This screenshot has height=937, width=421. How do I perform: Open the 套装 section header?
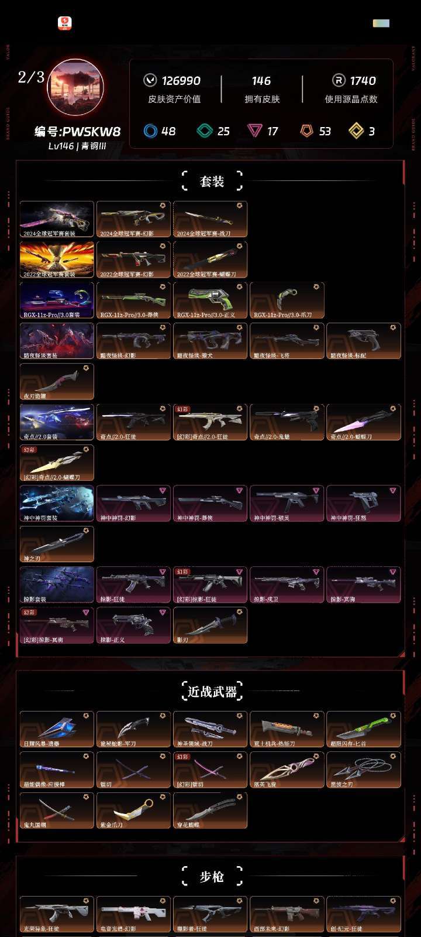212,181
